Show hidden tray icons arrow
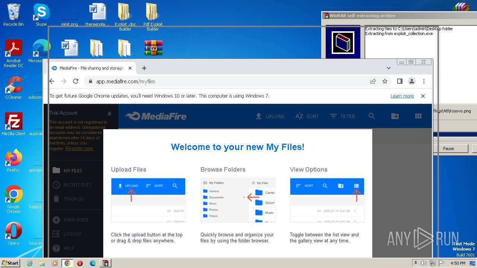The width and height of the screenshot is (477, 268). tap(416, 263)
